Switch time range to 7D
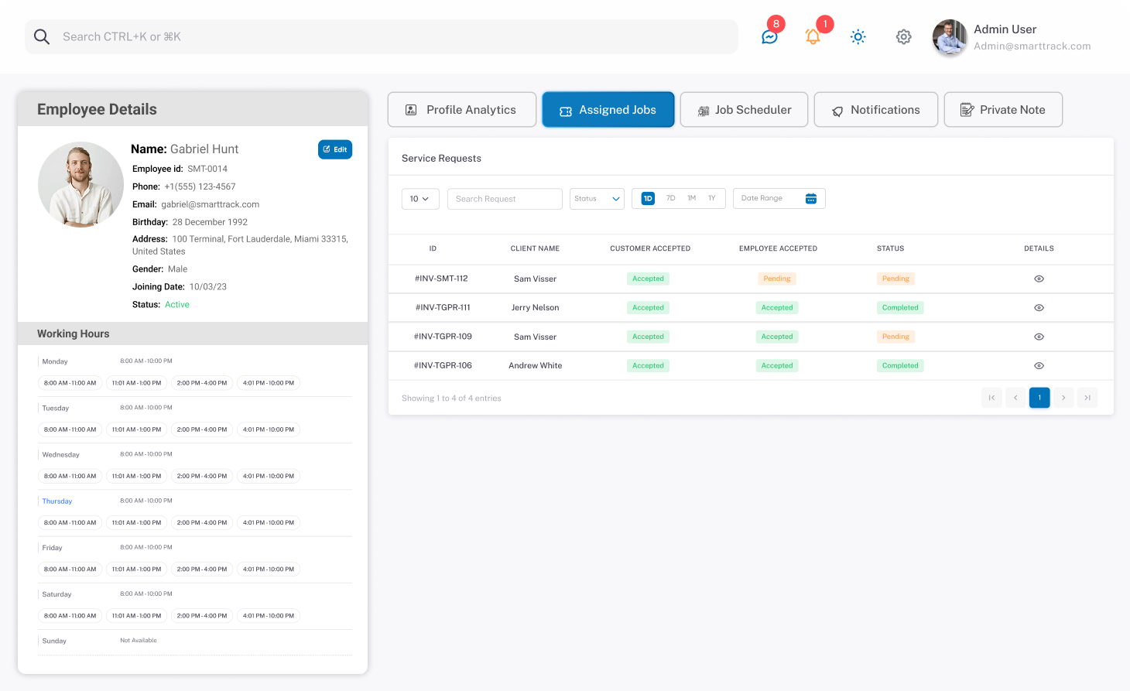Viewport: 1130px width, 691px height. (x=670, y=199)
